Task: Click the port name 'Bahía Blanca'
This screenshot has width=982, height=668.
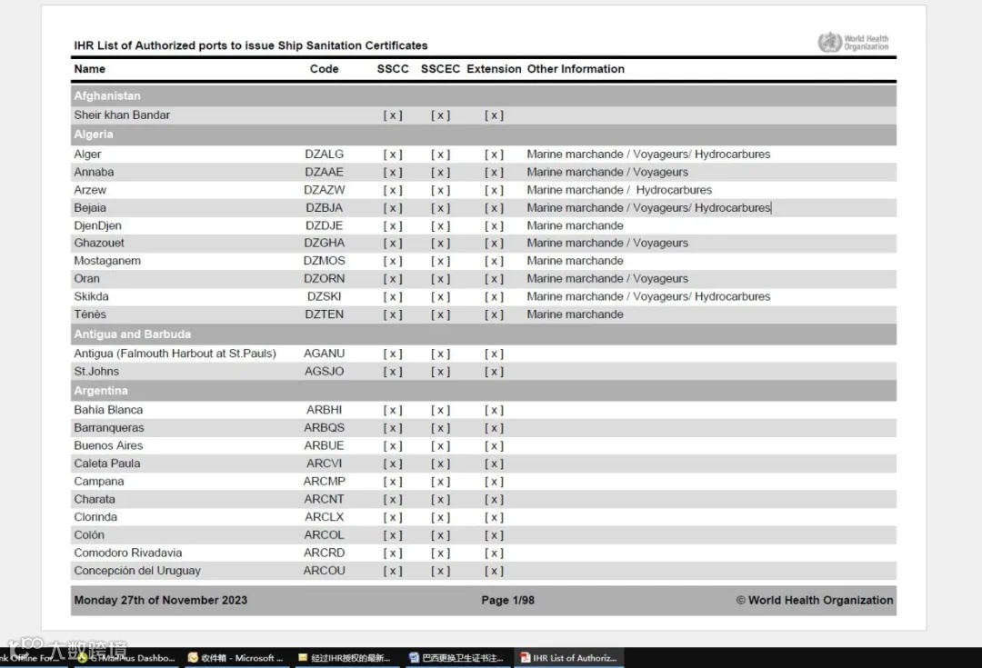Action: coord(108,410)
